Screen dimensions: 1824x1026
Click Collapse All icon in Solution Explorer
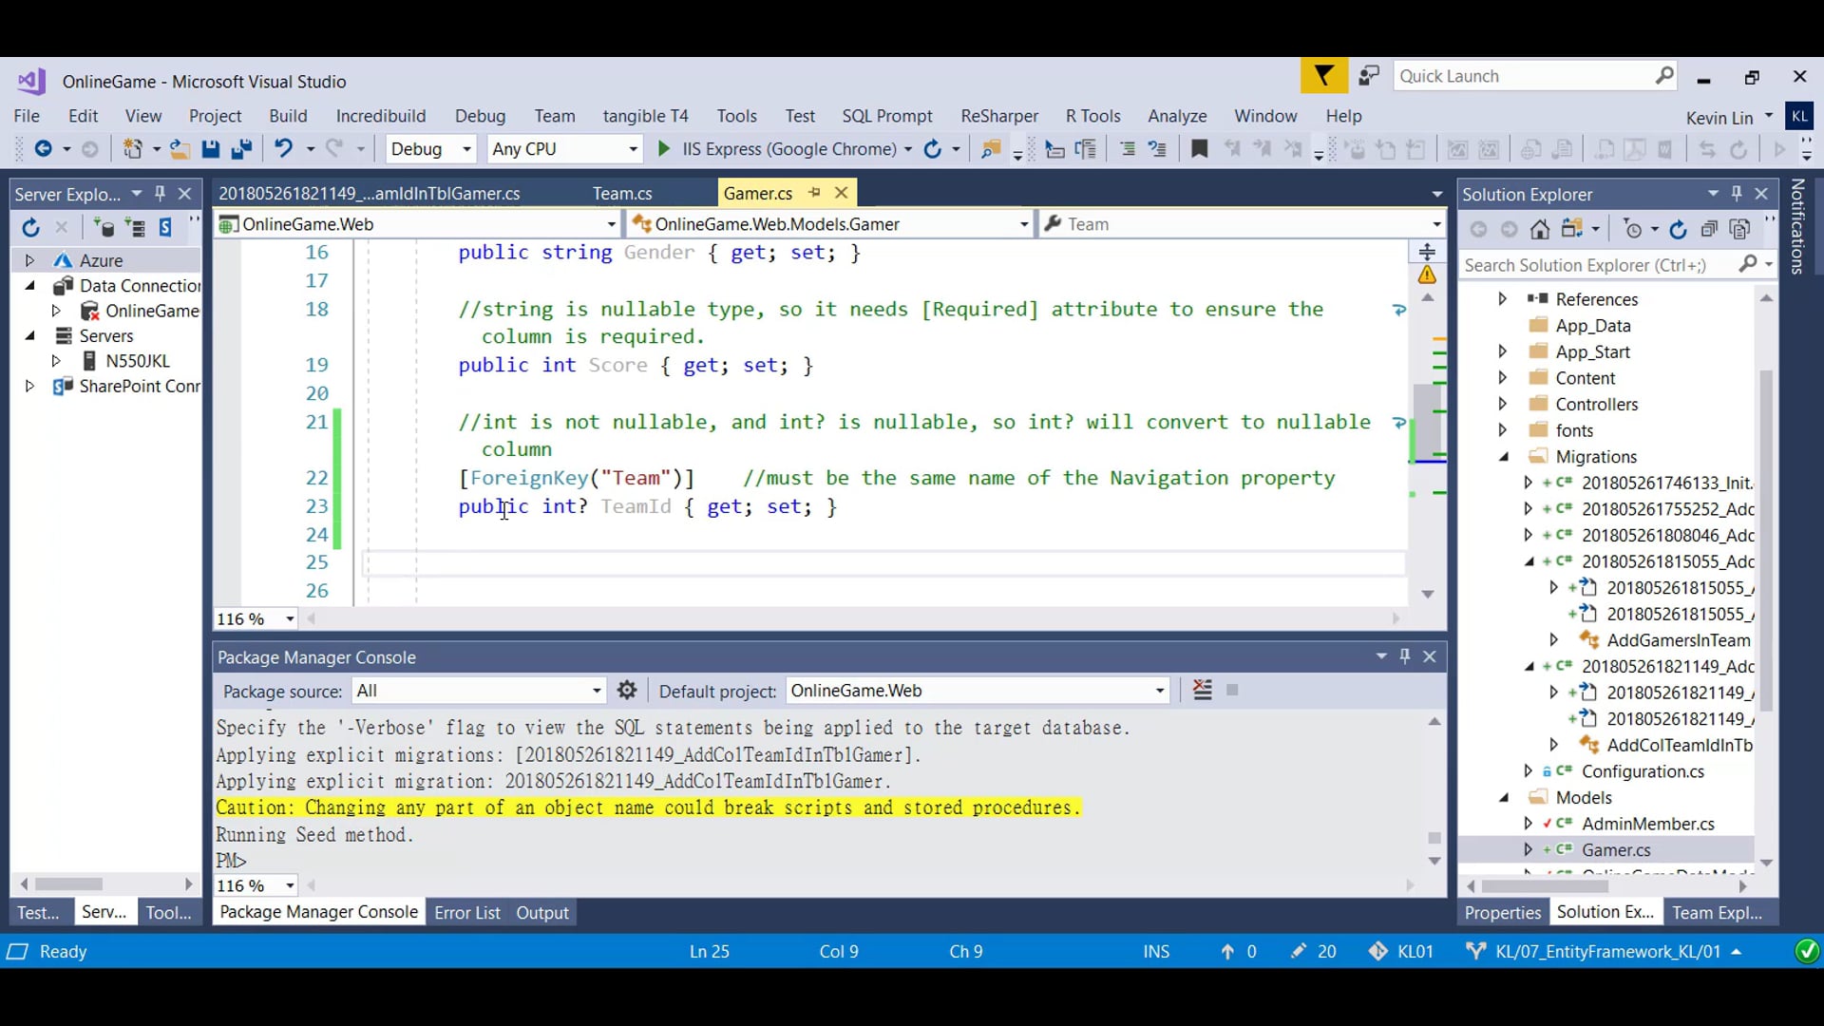[x=1708, y=230]
